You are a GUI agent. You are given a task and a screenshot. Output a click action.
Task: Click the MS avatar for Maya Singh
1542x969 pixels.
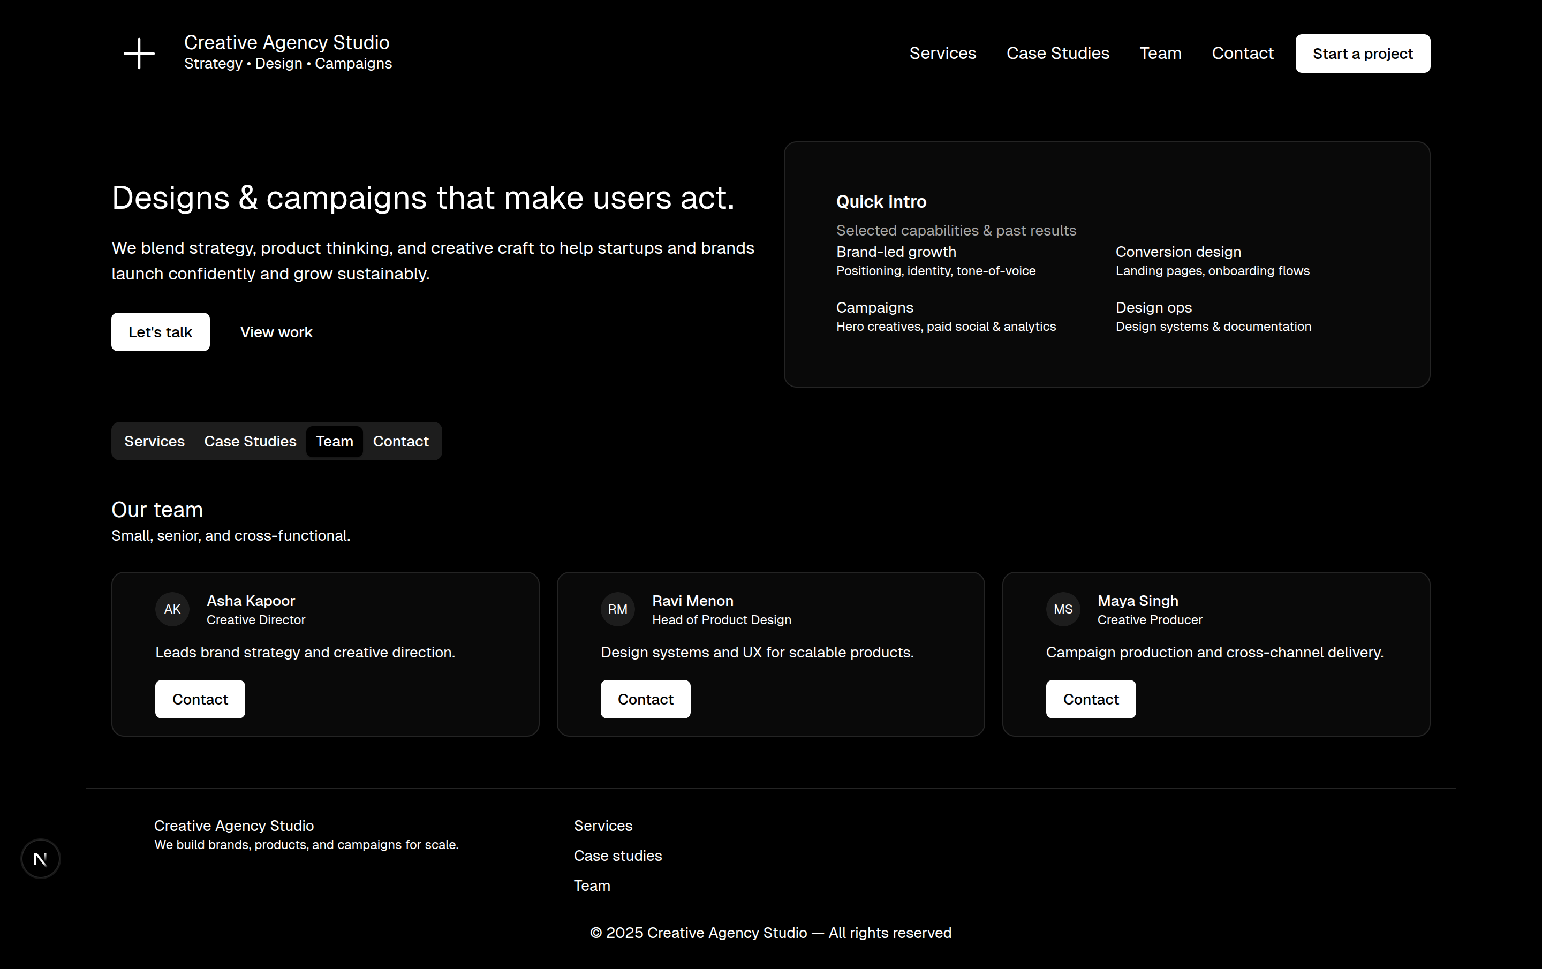[1063, 609]
